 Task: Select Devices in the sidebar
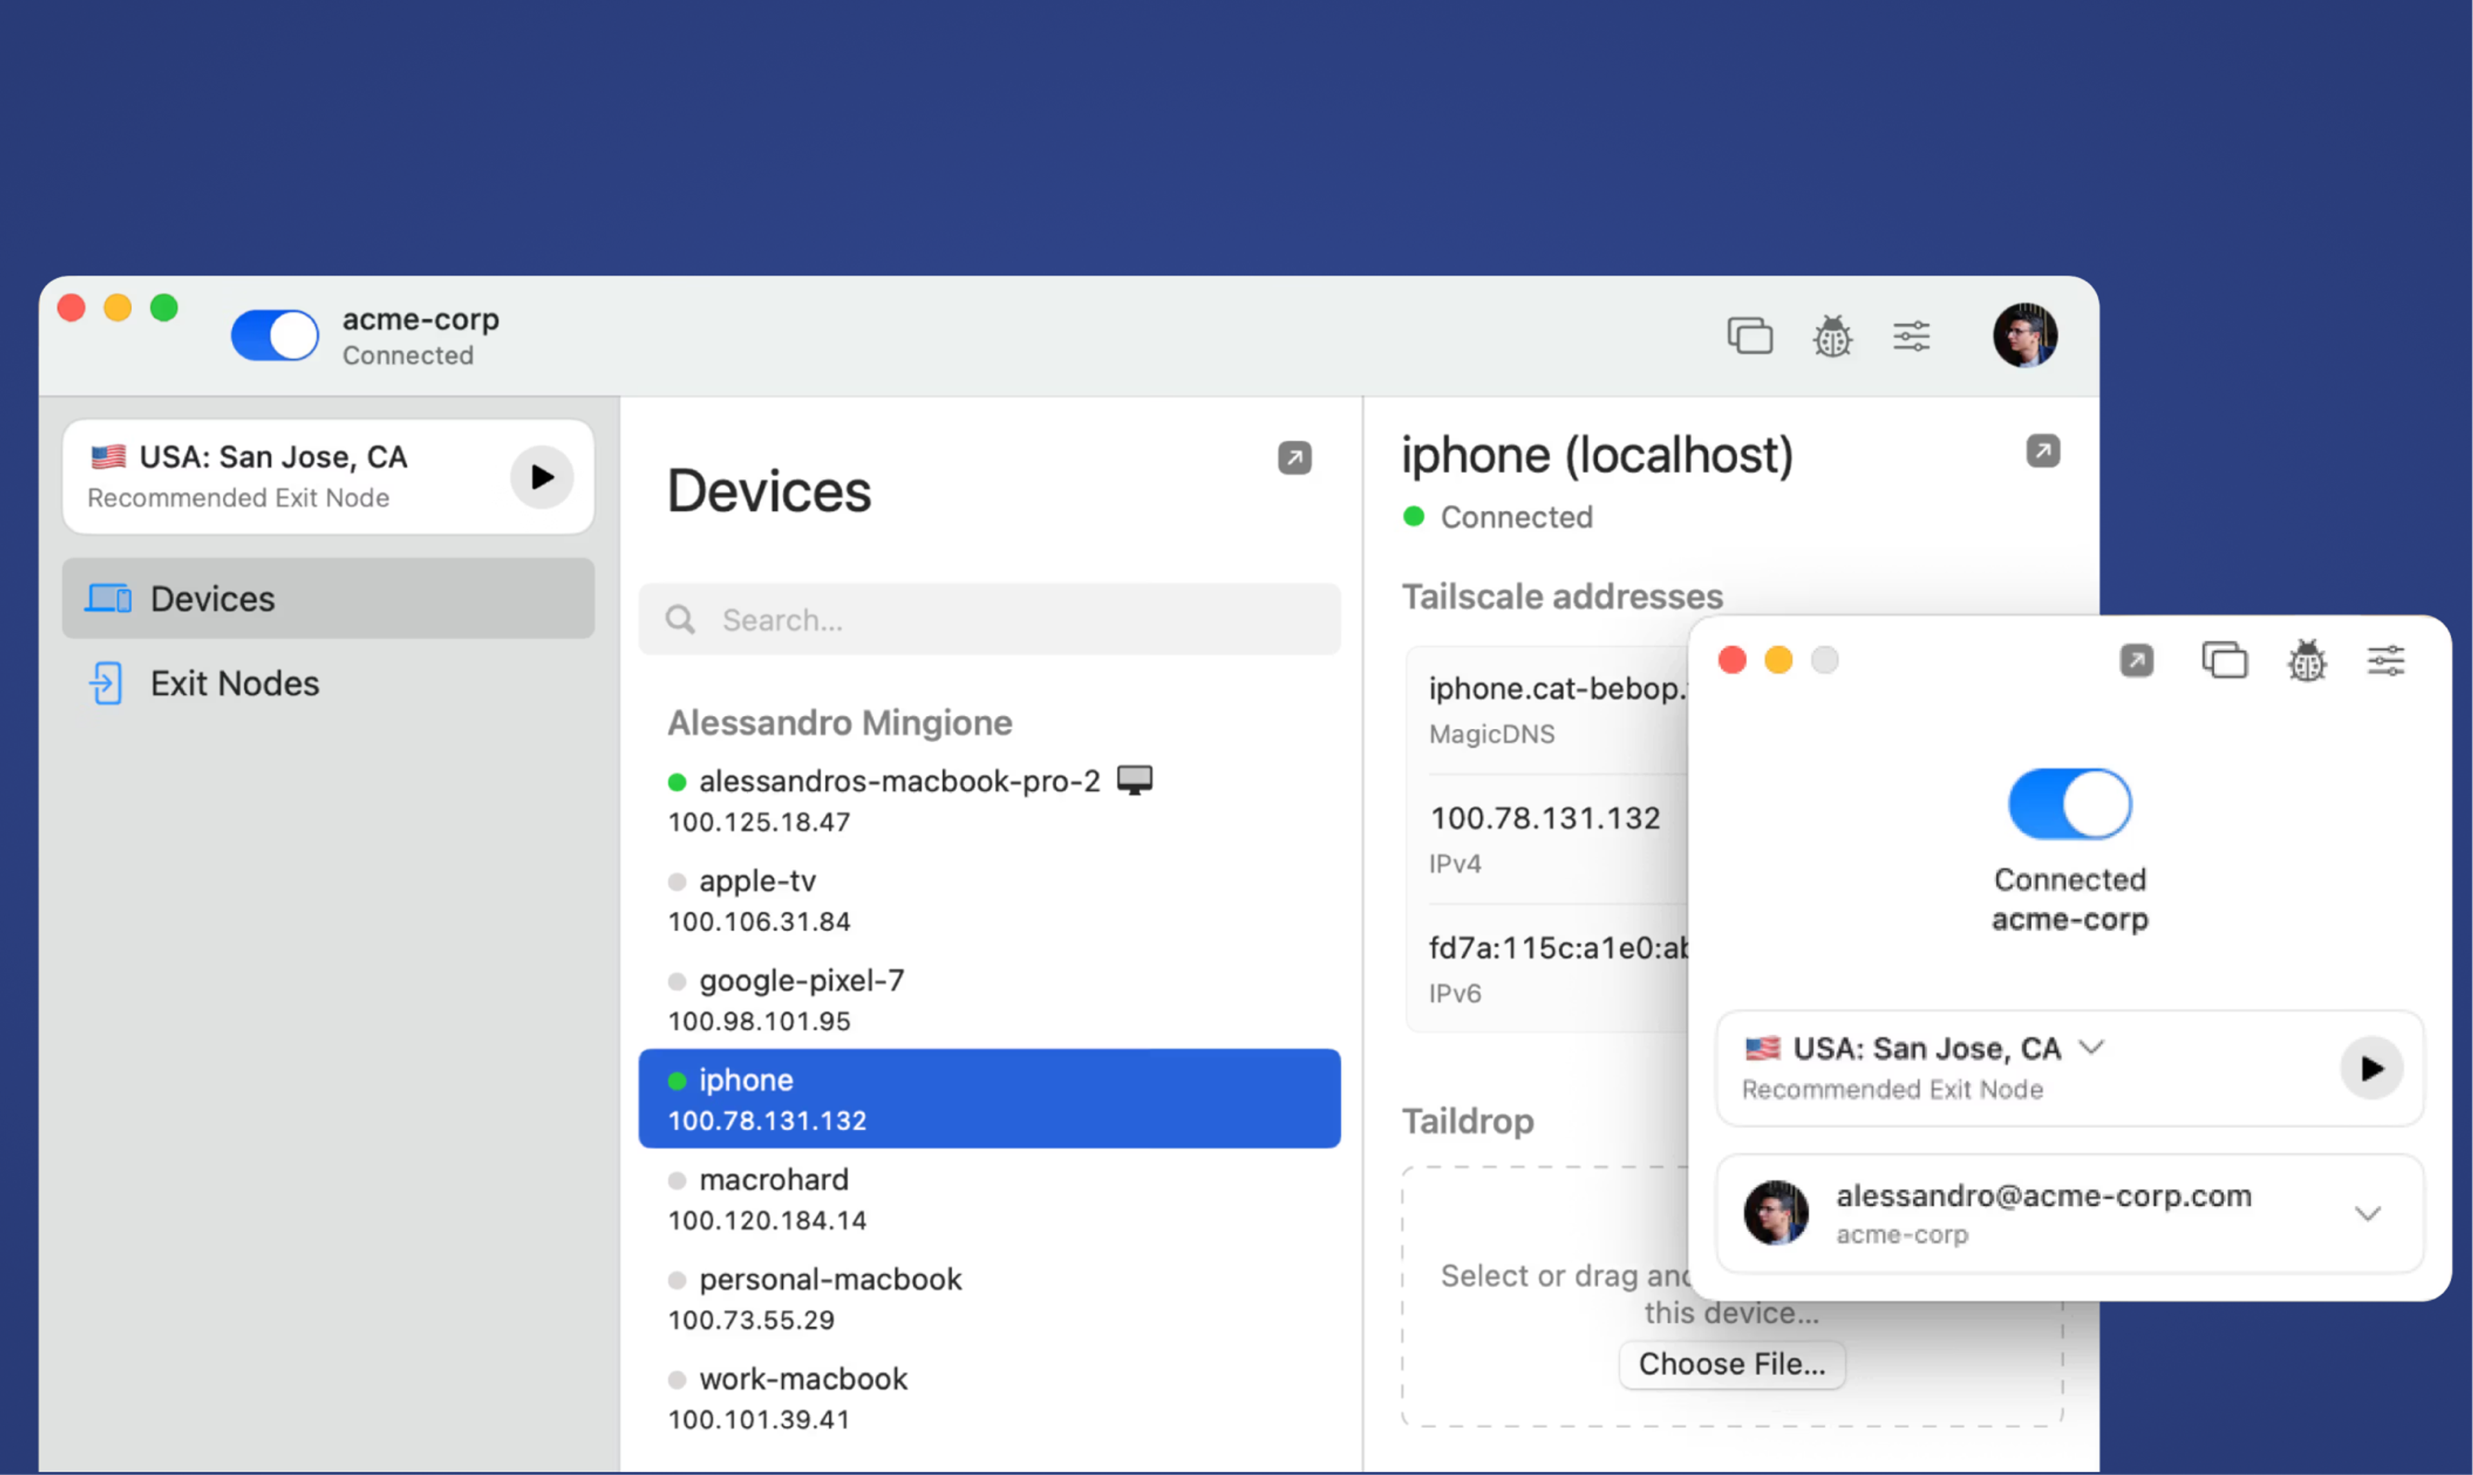328,598
